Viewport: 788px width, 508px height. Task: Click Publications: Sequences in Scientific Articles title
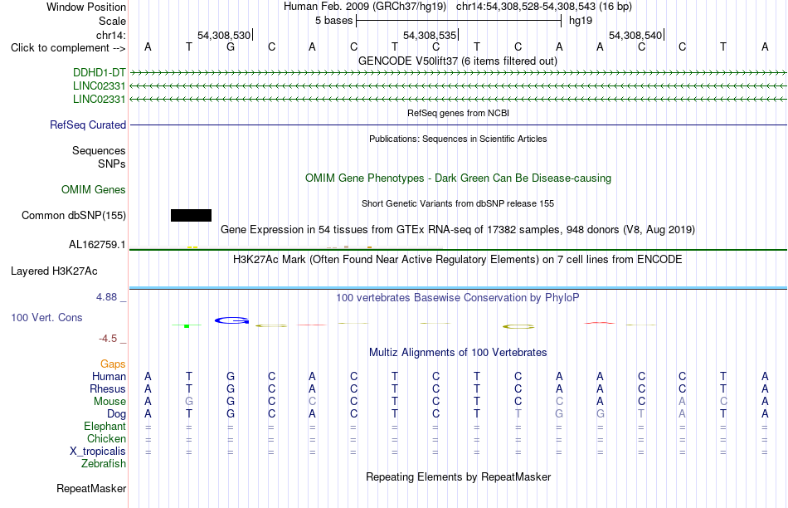[x=458, y=139]
